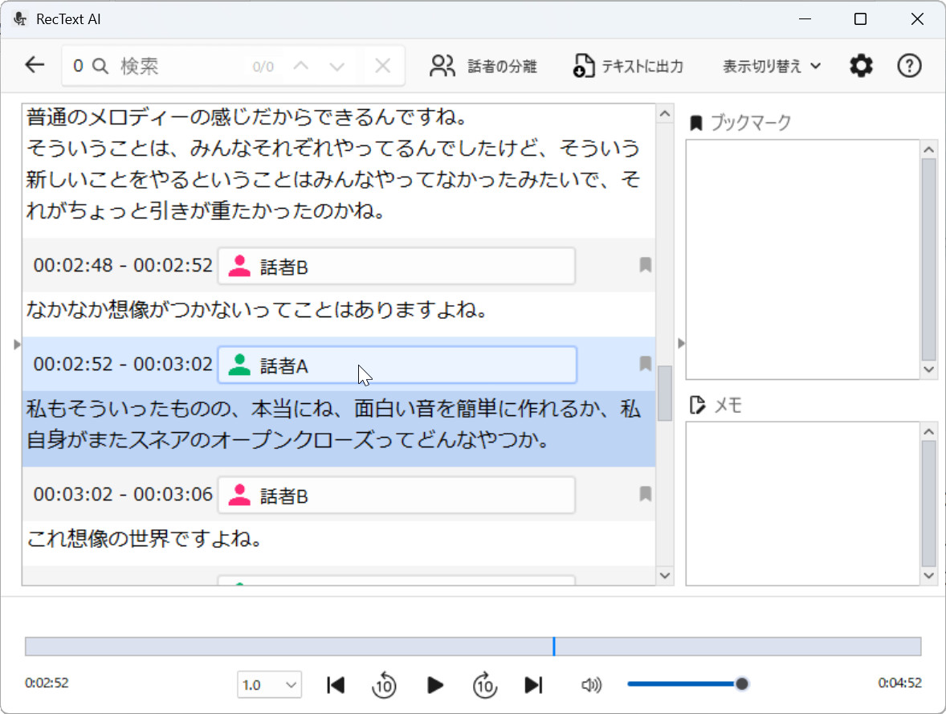Click 話者の分離 in toolbar
Viewport: 946px width, 714px height.
coord(483,66)
